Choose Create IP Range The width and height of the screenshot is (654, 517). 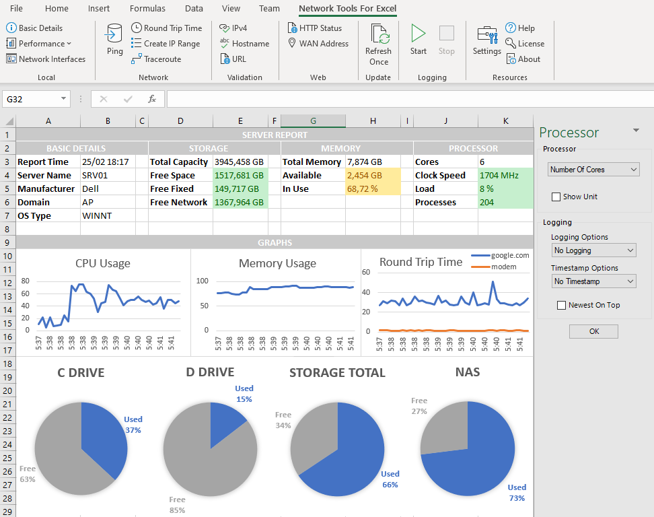166,43
